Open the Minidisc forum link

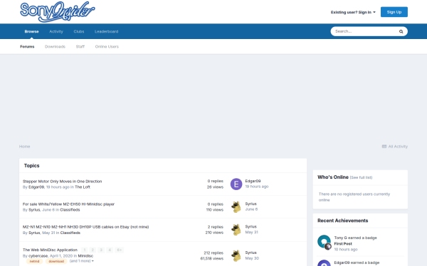pyautogui.click(x=85, y=255)
